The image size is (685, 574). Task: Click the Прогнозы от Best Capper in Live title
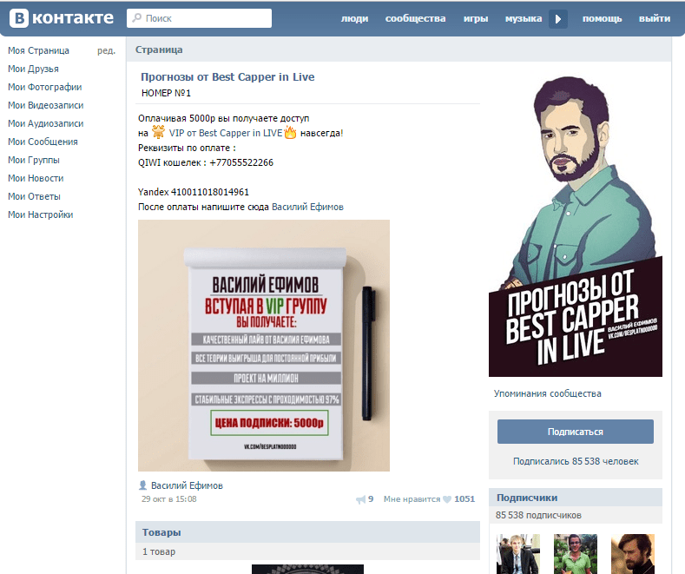(x=227, y=77)
